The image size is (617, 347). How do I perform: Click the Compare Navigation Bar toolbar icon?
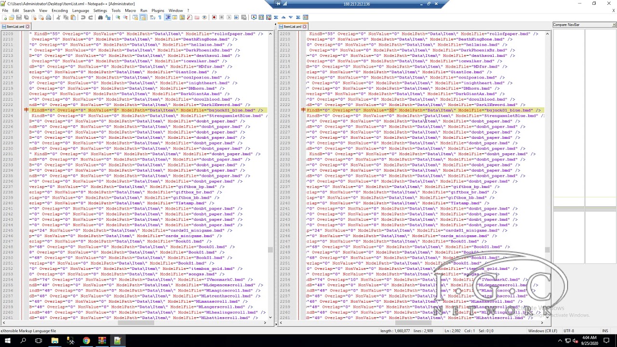point(305,17)
